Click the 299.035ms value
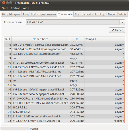The height and width of the screenshot is (131, 129). click(x=77, y=121)
